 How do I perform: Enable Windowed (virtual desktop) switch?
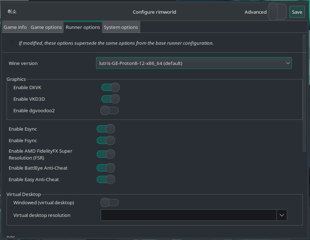pyautogui.click(x=109, y=202)
